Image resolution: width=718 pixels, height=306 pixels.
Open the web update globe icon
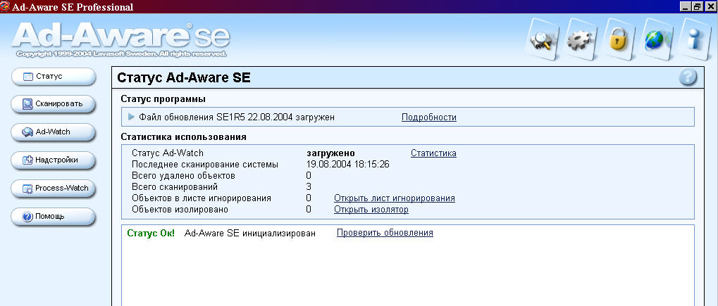click(x=657, y=40)
